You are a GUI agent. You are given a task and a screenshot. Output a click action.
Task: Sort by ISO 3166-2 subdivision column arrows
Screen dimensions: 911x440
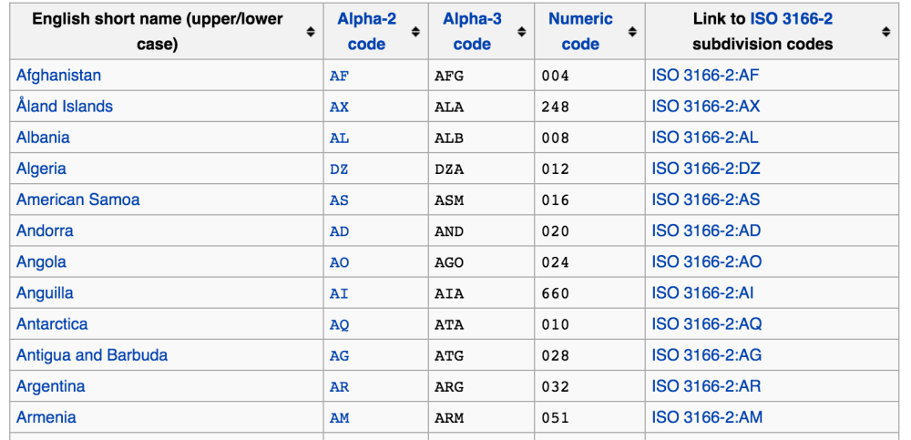(x=885, y=32)
